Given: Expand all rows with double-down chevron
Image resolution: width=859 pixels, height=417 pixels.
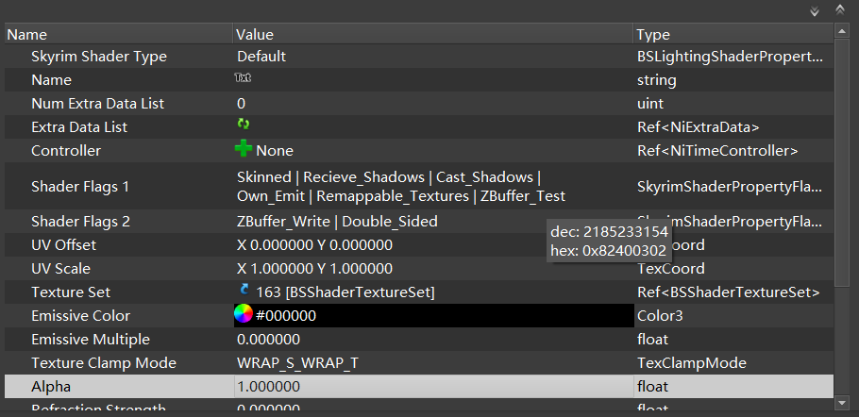Looking at the screenshot, I should (x=815, y=11).
